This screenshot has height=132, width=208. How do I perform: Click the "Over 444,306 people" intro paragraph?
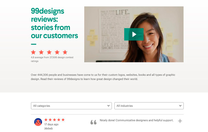(x=103, y=77)
